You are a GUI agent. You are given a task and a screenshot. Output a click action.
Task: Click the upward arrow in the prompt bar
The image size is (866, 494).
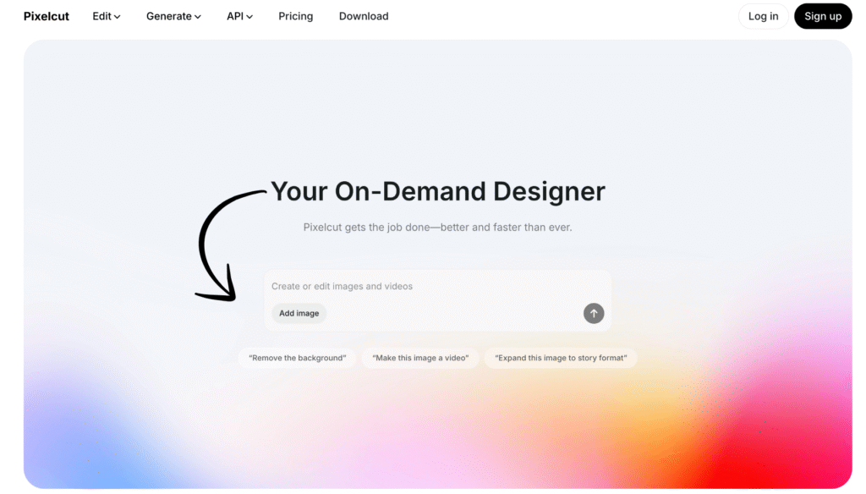coord(594,313)
